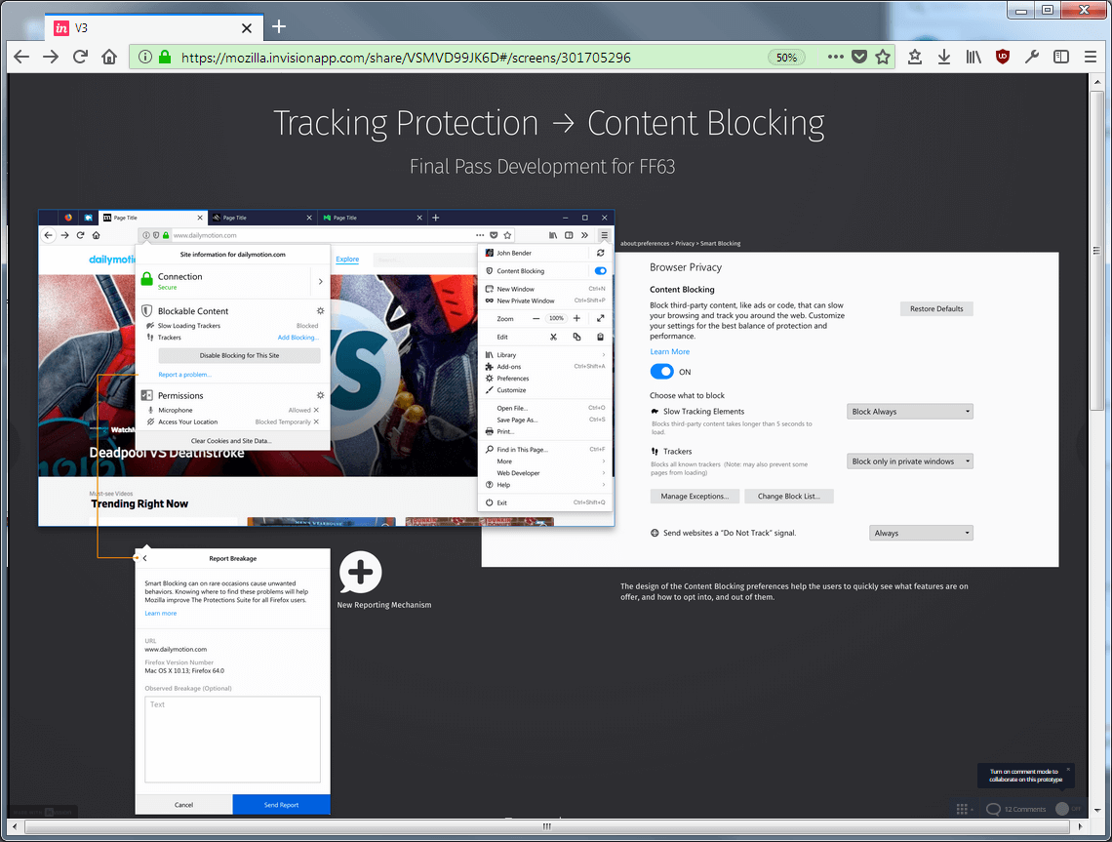Click the green padlock security icon
The image size is (1112, 842).
[x=165, y=57]
